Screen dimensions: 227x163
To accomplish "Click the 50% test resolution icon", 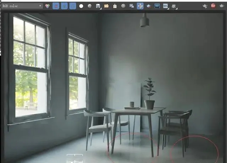I will pyautogui.click(x=166, y=6).
